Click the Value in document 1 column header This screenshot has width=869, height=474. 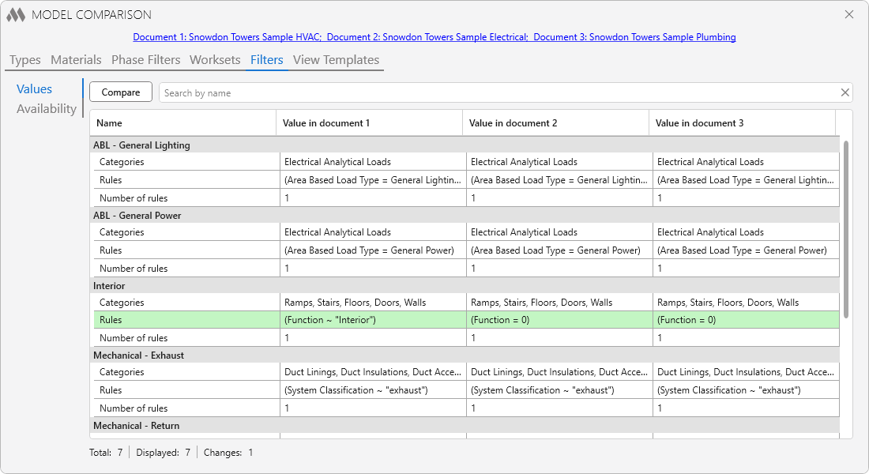[x=369, y=123]
